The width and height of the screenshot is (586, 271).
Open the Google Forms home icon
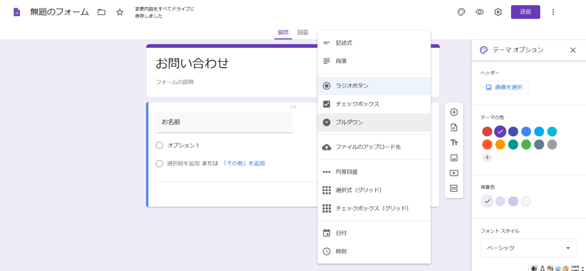(x=17, y=12)
